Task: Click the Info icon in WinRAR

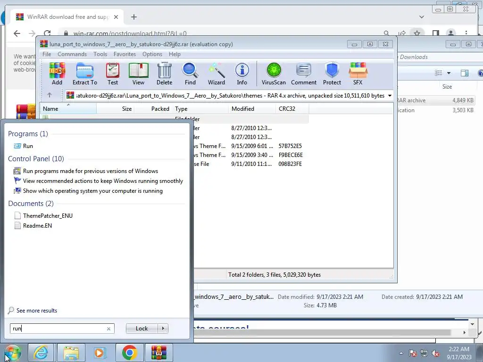Action: point(242,74)
